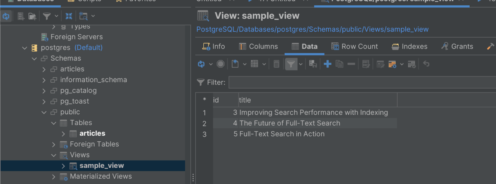The height and width of the screenshot is (184, 496).
Task: Click the minus delete row icon
Action: click(x=351, y=64)
